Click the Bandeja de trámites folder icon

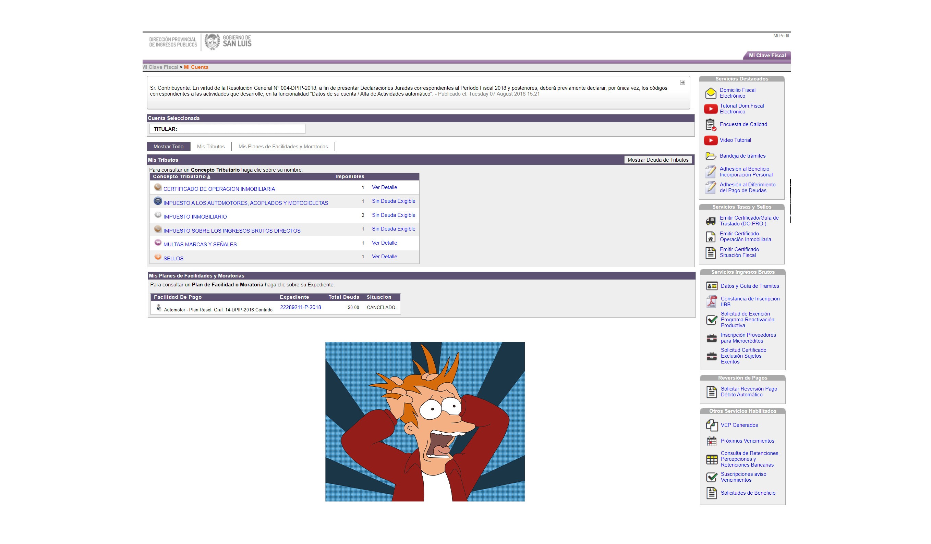711,156
